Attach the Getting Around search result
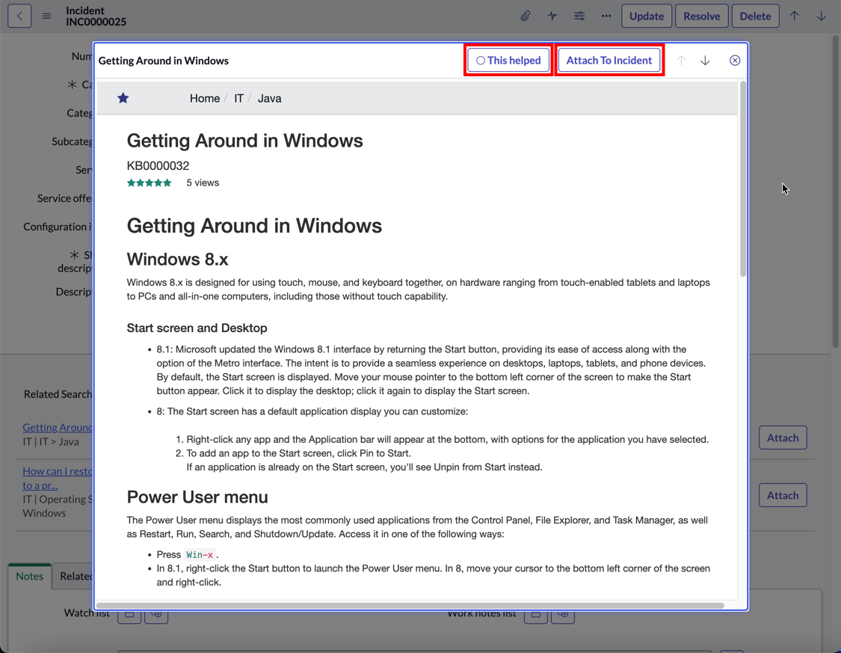 [783, 438]
